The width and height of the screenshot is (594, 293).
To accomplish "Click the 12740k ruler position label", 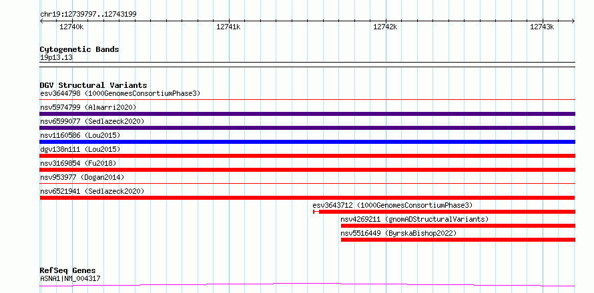I will [x=71, y=27].
